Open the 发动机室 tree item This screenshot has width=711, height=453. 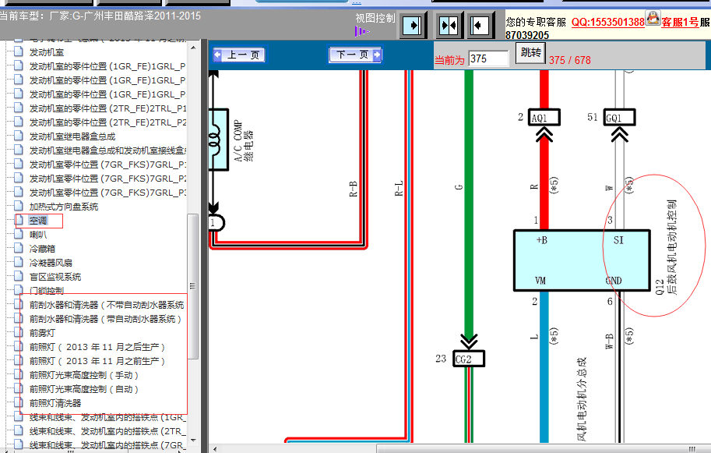pos(46,52)
